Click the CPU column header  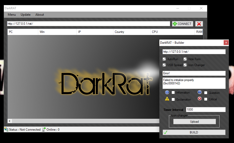(172, 32)
